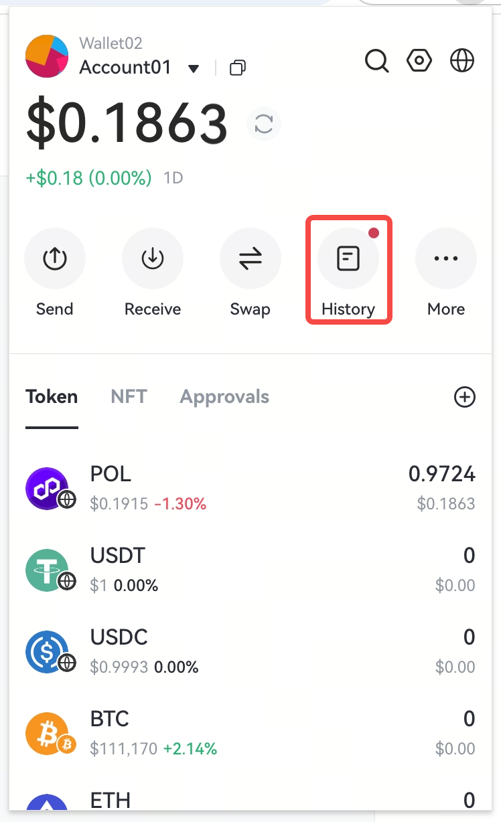
Task: Open transaction History icon
Action: coord(348,259)
